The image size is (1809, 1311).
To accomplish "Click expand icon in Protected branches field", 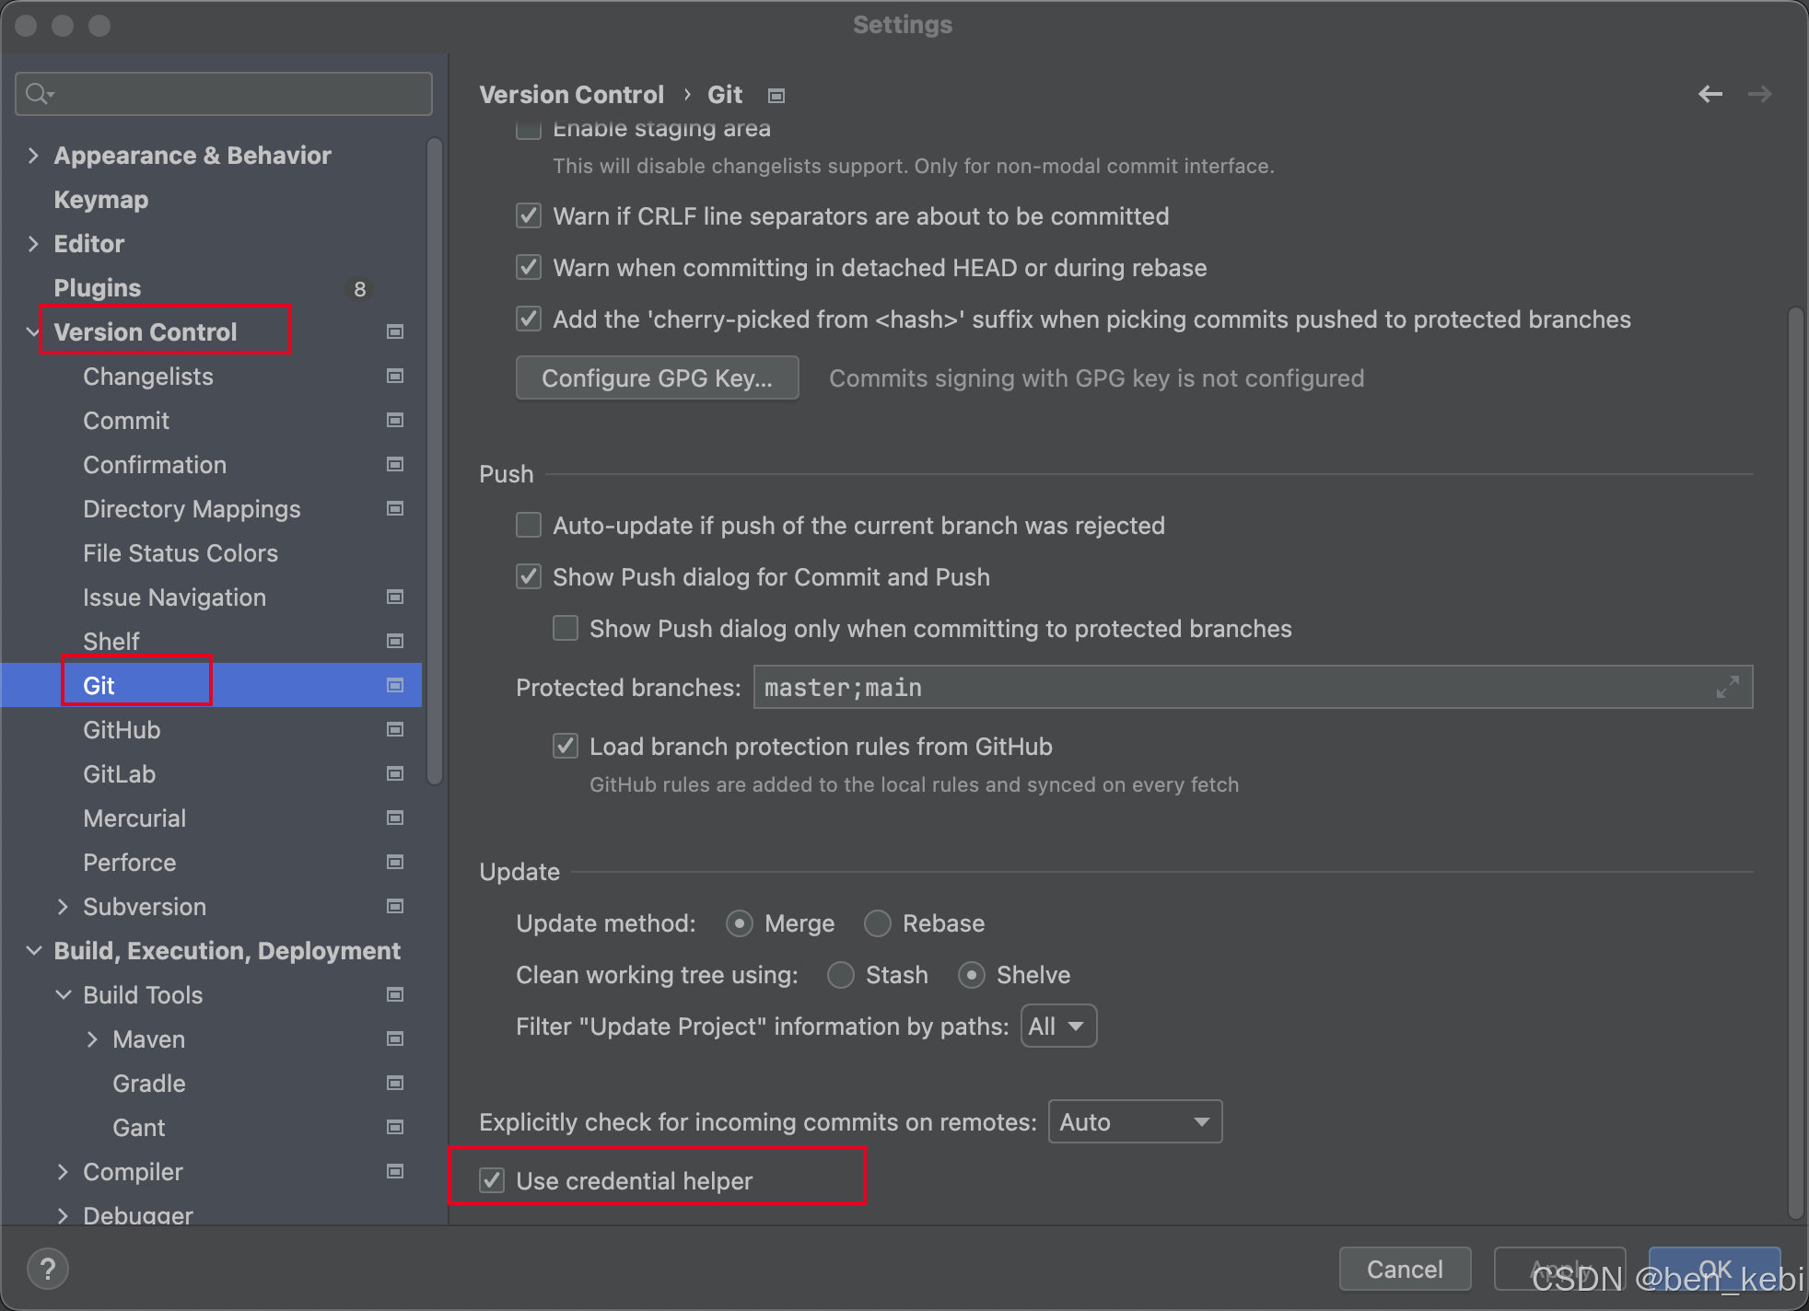I will [x=1727, y=687].
